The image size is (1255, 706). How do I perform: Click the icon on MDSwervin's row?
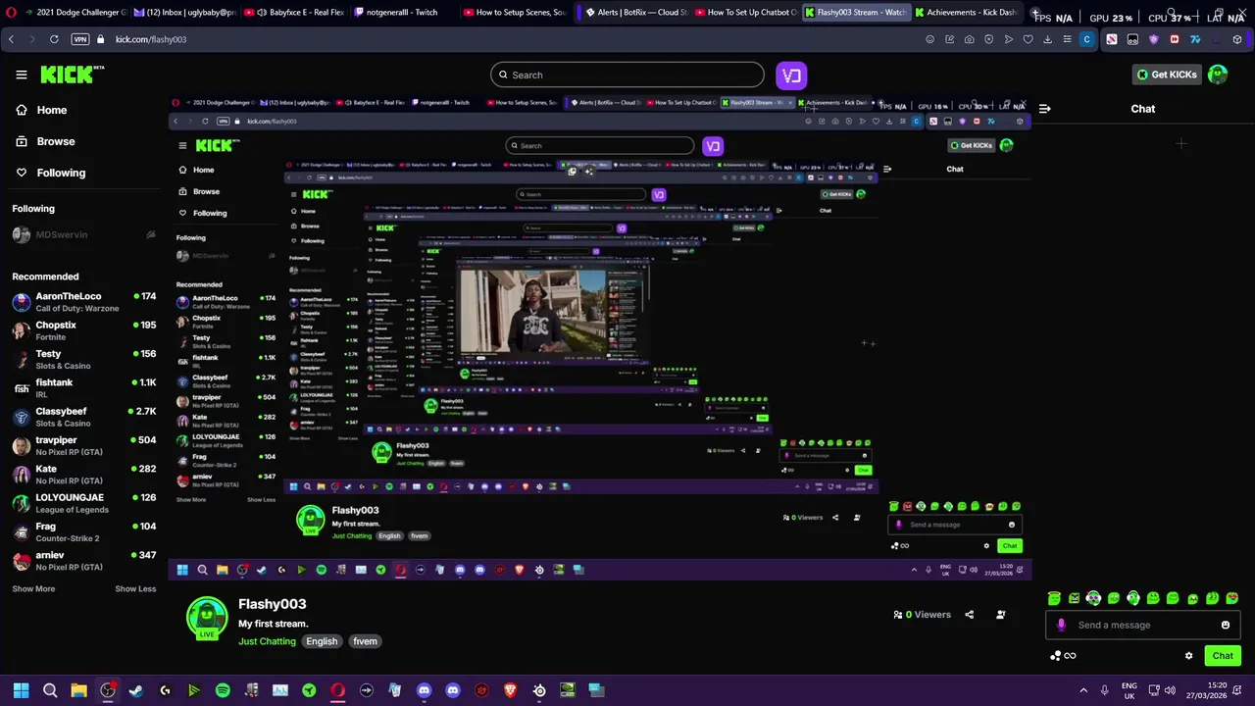[151, 235]
